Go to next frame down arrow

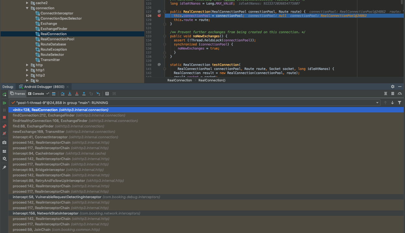click(x=392, y=103)
